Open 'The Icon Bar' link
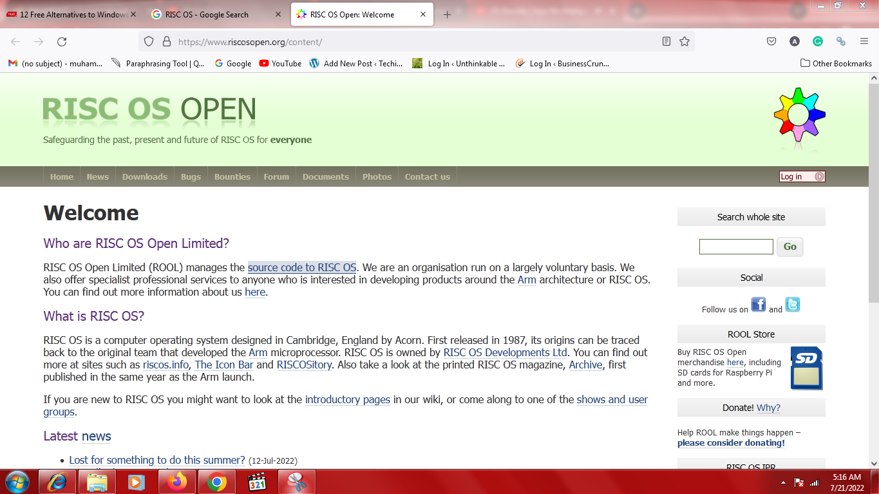 click(223, 365)
